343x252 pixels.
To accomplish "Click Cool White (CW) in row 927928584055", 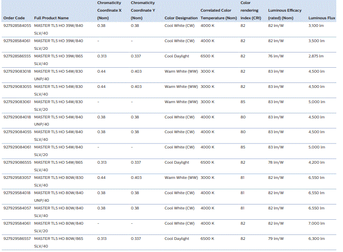I will click(180, 26).
